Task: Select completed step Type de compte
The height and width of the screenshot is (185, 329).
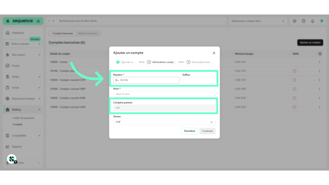Action: coord(125,62)
